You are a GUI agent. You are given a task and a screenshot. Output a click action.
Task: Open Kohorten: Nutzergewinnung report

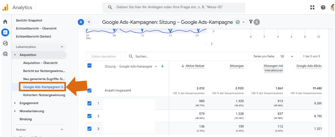[x=44, y=95]
